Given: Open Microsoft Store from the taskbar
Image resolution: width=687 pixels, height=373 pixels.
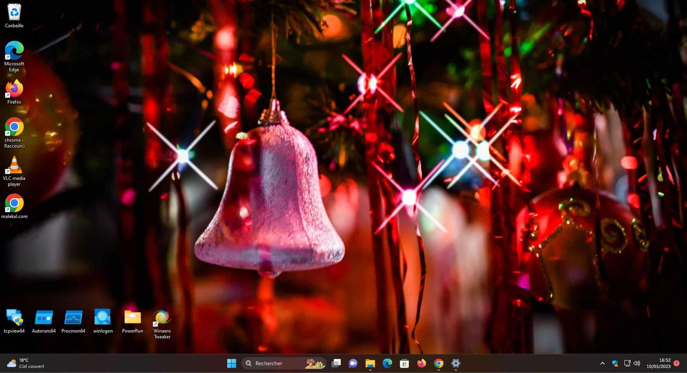Looking at the screenshot, I should pos(405,363).
